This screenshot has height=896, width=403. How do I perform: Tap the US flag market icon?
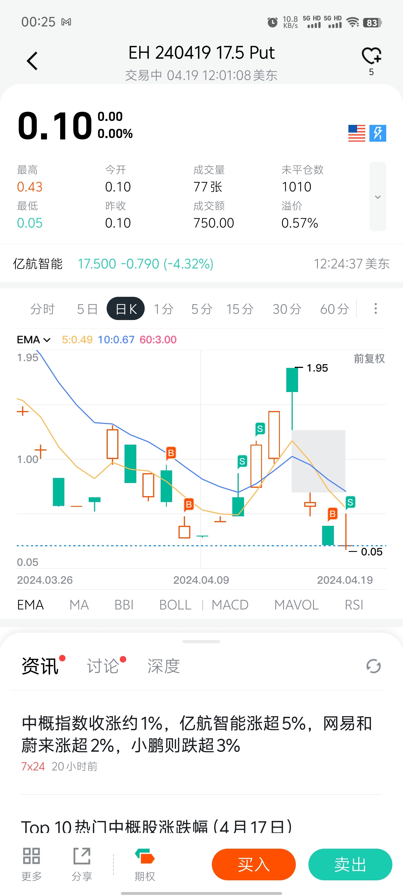357,133
